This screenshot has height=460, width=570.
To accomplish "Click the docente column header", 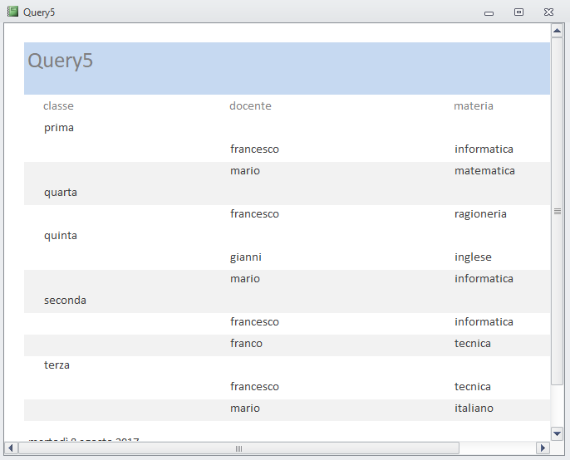I will [x=250, y=106].
